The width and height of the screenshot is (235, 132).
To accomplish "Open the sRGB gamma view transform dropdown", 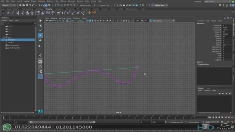I will (163, 21).
